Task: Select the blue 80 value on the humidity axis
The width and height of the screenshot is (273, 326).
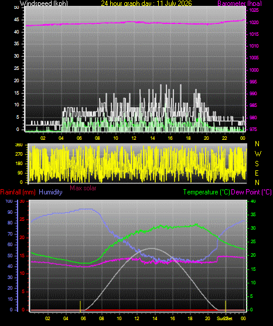Action: click(x=10, y=223)
